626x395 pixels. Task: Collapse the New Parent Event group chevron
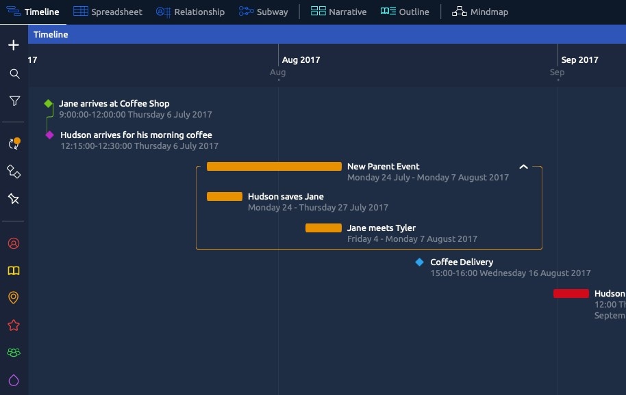[x=523, y=167]
